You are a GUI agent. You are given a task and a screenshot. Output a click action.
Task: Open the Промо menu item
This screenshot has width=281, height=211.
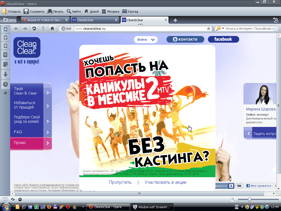[x=31, y=143]
